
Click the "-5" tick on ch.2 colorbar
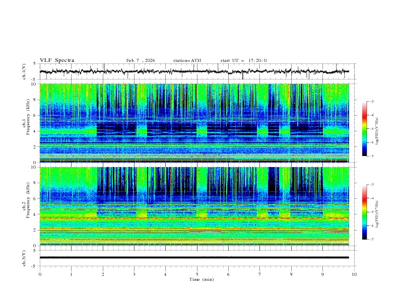[x=371, y=212]
